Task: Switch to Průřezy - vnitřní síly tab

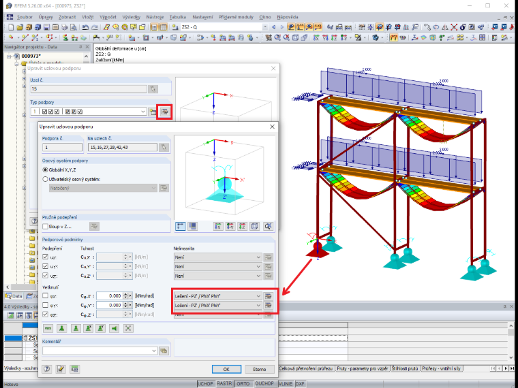Action: [x=440, y=368]
